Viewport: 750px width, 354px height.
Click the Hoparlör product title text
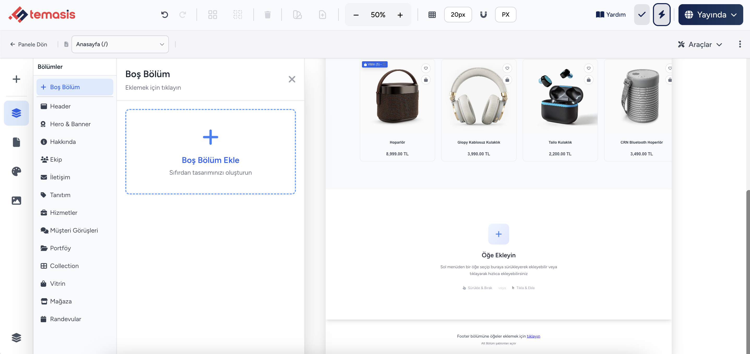[x=397, y=142]
